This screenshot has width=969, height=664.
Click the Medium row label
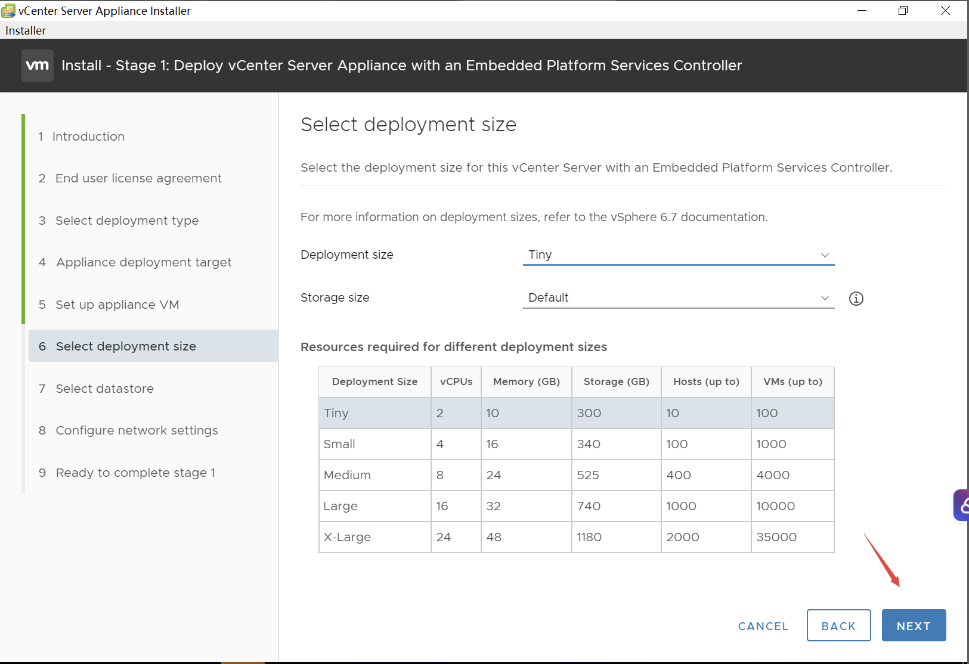(x=347, y=475)
